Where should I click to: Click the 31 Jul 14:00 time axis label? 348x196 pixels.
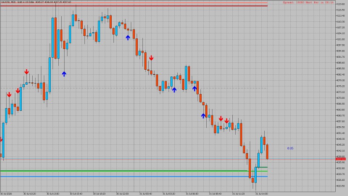click(x=261, y=193)
